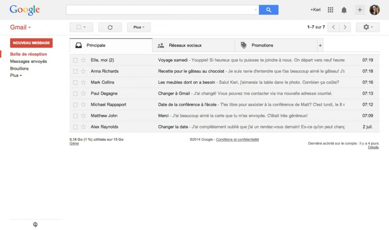389x230 pixels.
Task: Click into the search input field
Action: point(162,10)
